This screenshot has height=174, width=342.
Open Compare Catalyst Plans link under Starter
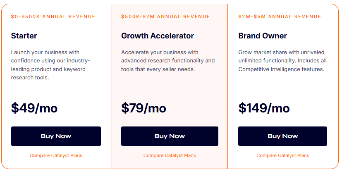click(56, 155)
